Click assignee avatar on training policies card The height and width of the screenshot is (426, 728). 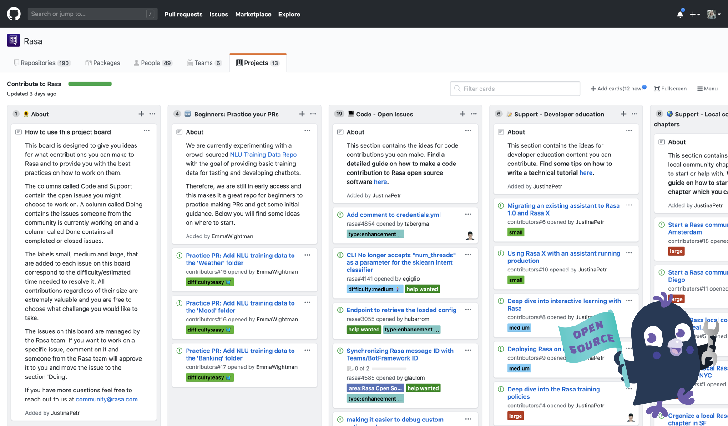(631, 417)
